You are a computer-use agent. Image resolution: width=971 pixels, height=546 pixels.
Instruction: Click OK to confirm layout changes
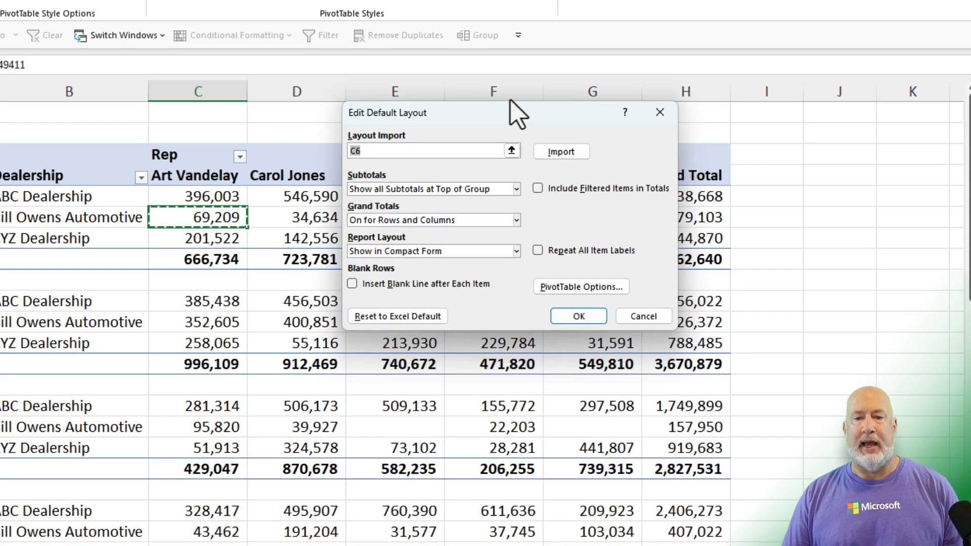[x=578, y=316]
